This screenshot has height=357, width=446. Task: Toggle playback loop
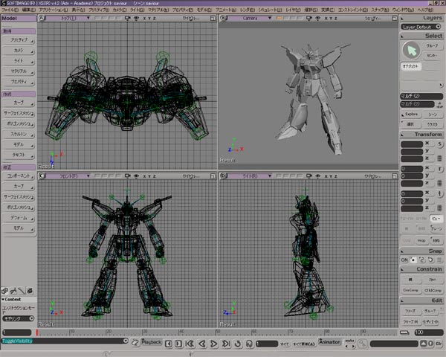[238, 344]
